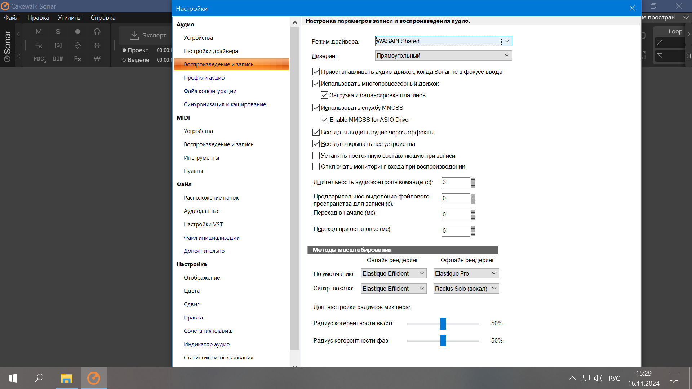Screen dimensions: 692x389
Task: Open the Утилиты menu
Action: (70, 18)
